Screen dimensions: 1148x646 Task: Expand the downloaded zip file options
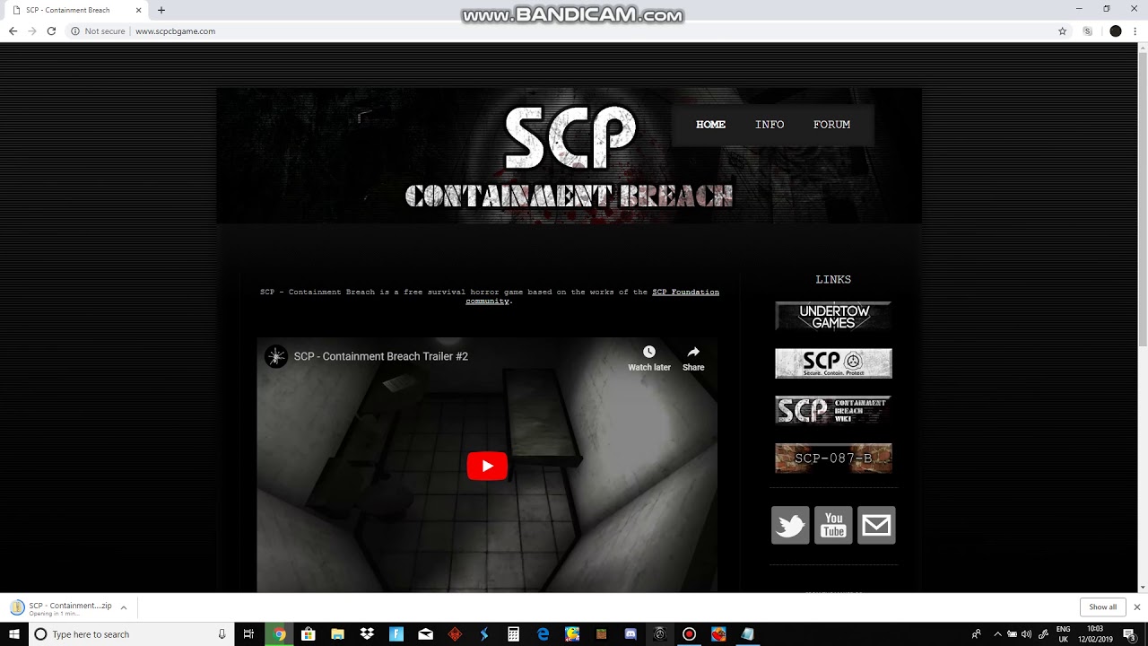pyautogui.click(x=124, y=607)
